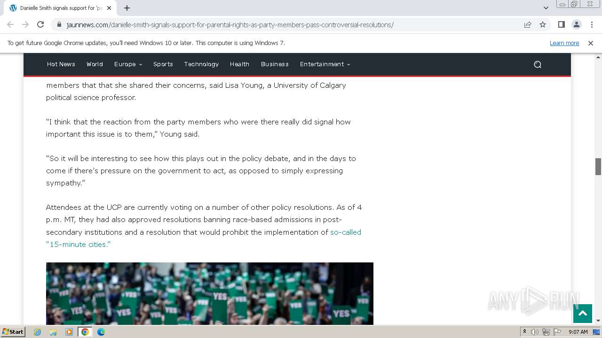
Task: Click the back-to-top arrow button
Action: point(583,314)
